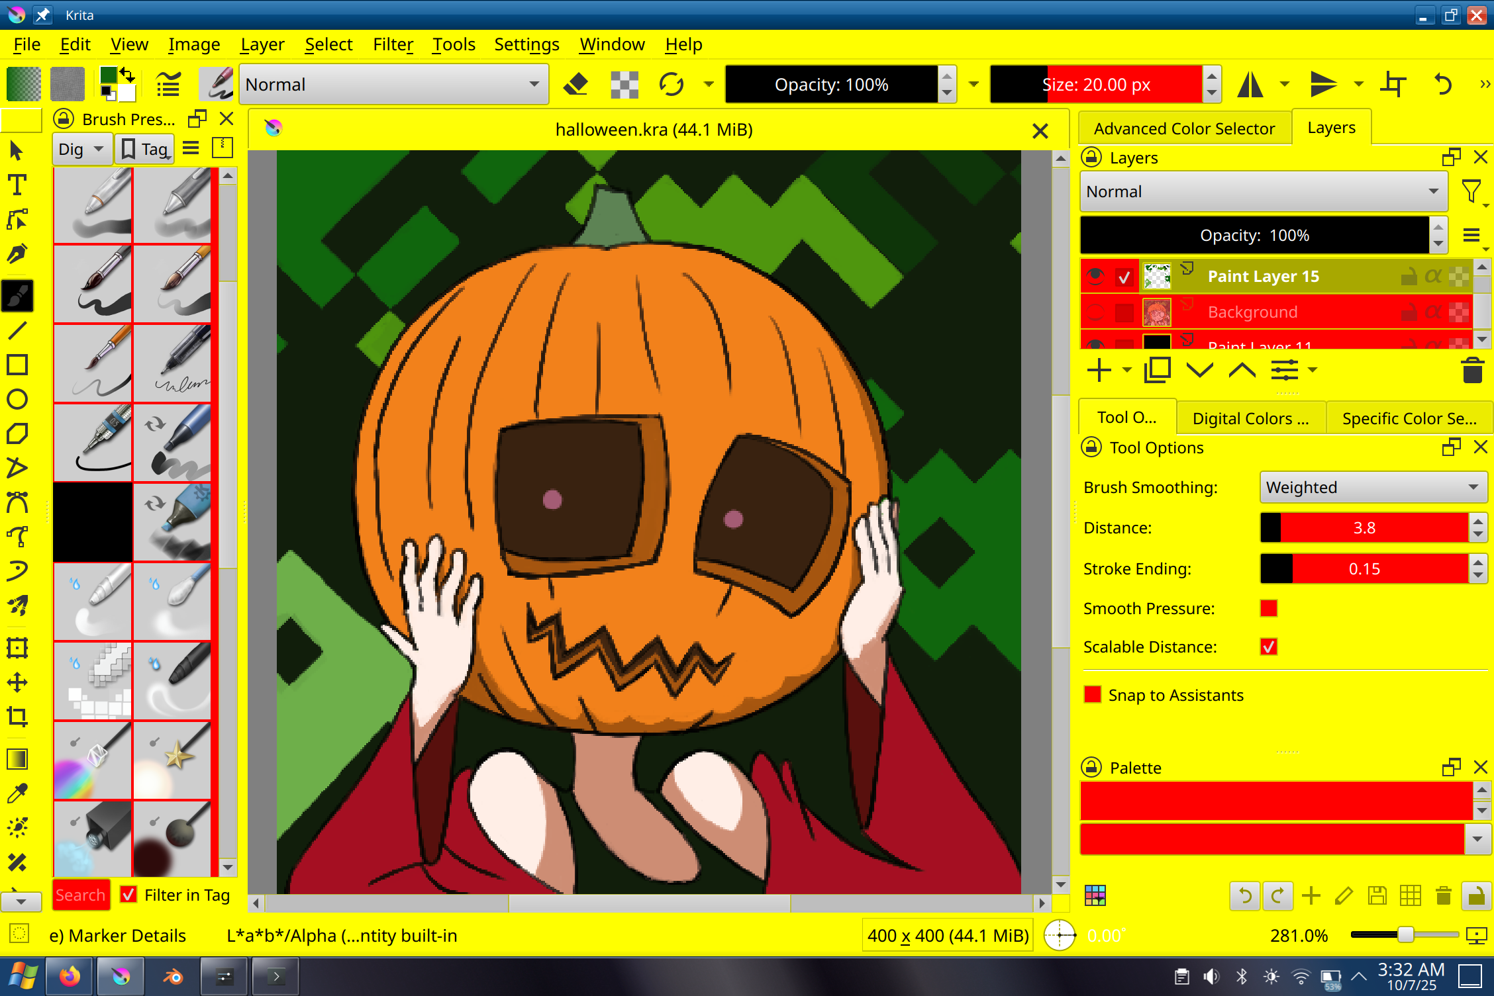Open brush blending mode Normal dropdown

[x=393, y=85]
